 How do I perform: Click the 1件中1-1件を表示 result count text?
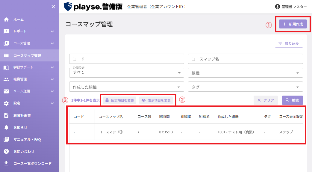85,100
